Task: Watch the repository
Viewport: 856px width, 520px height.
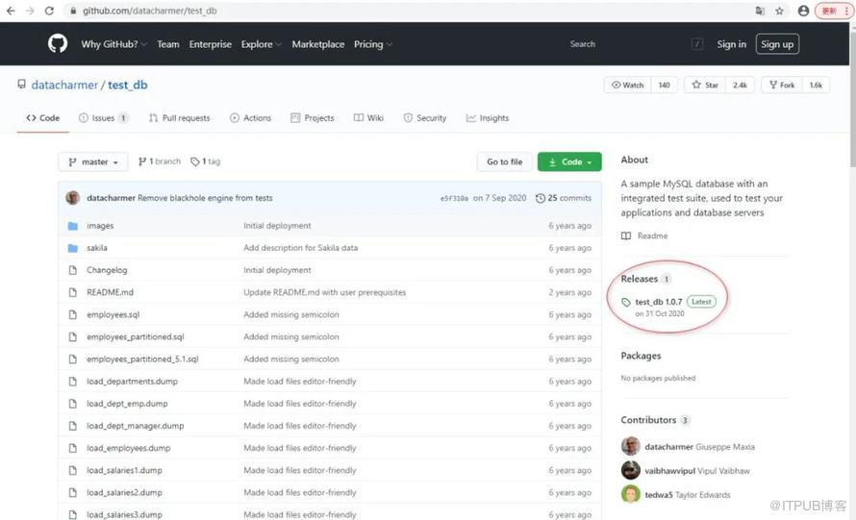Action: point(628,86)
